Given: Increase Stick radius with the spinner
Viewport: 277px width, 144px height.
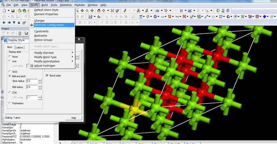Looking at the screenshot, I should (40, 80).
